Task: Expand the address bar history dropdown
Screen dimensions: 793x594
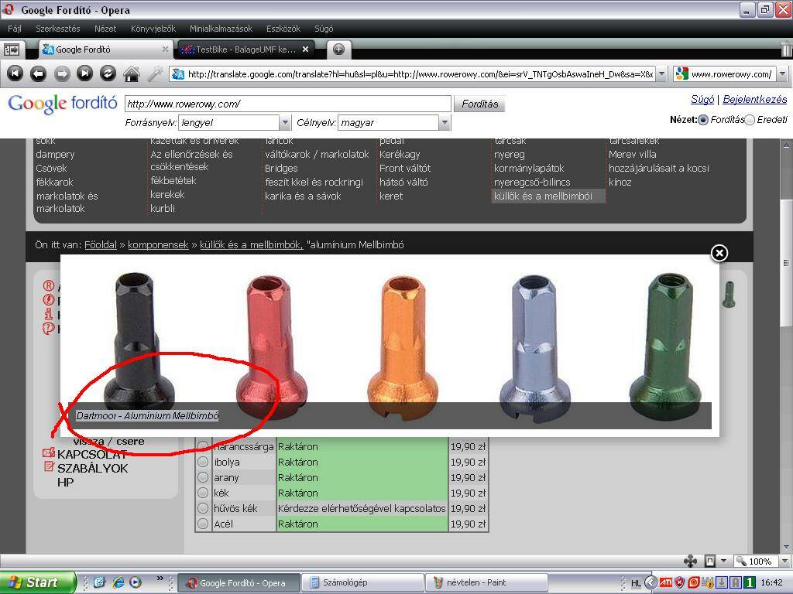Action: pos(662,73)
